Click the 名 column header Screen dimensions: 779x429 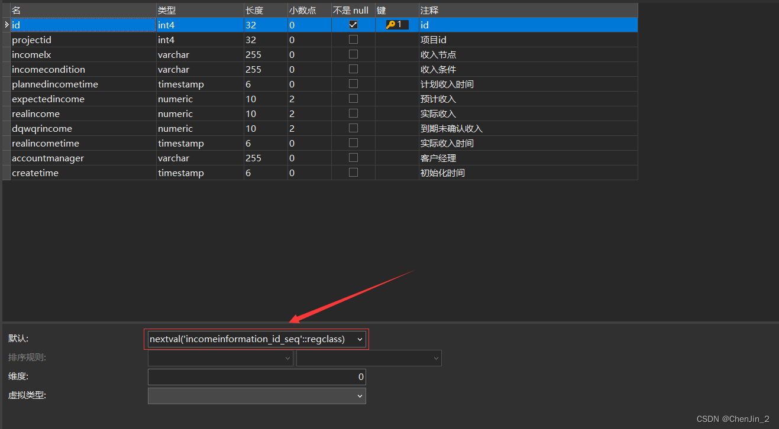(83, 10)
